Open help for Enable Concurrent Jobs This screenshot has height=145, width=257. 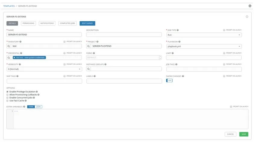click(34, 97)
